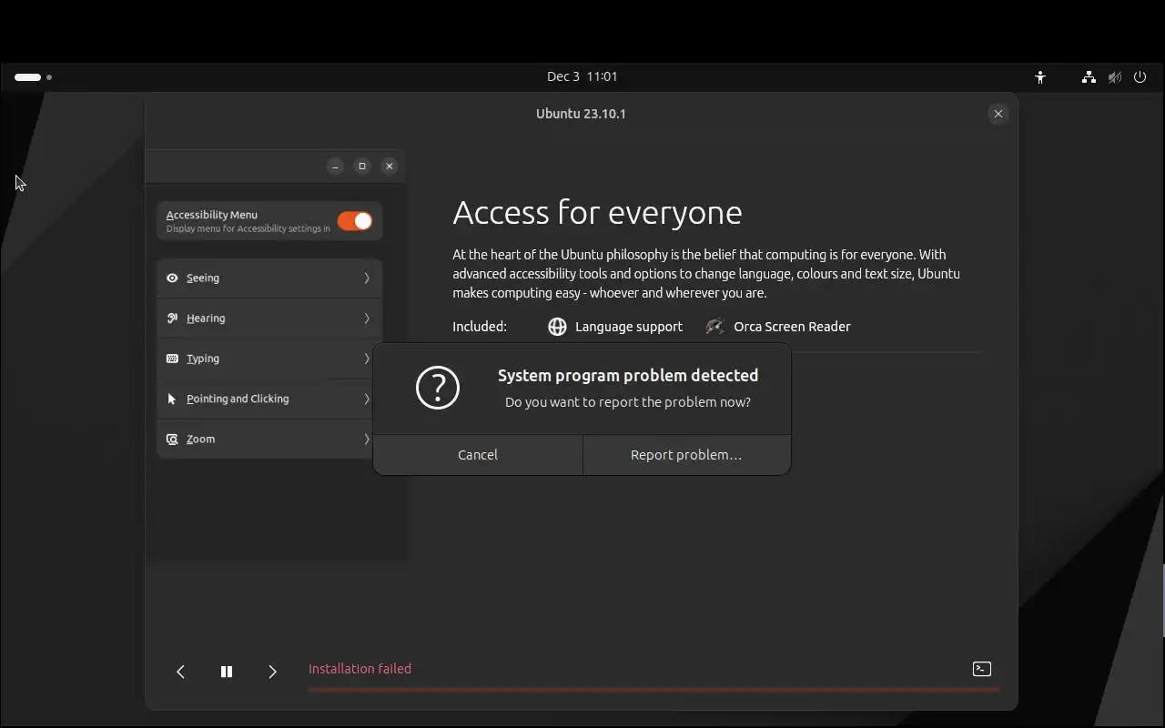1165x728 pixels.
Task: Click the Ubuntu 23.10.1 window title
Action: (x=581, y=114)
